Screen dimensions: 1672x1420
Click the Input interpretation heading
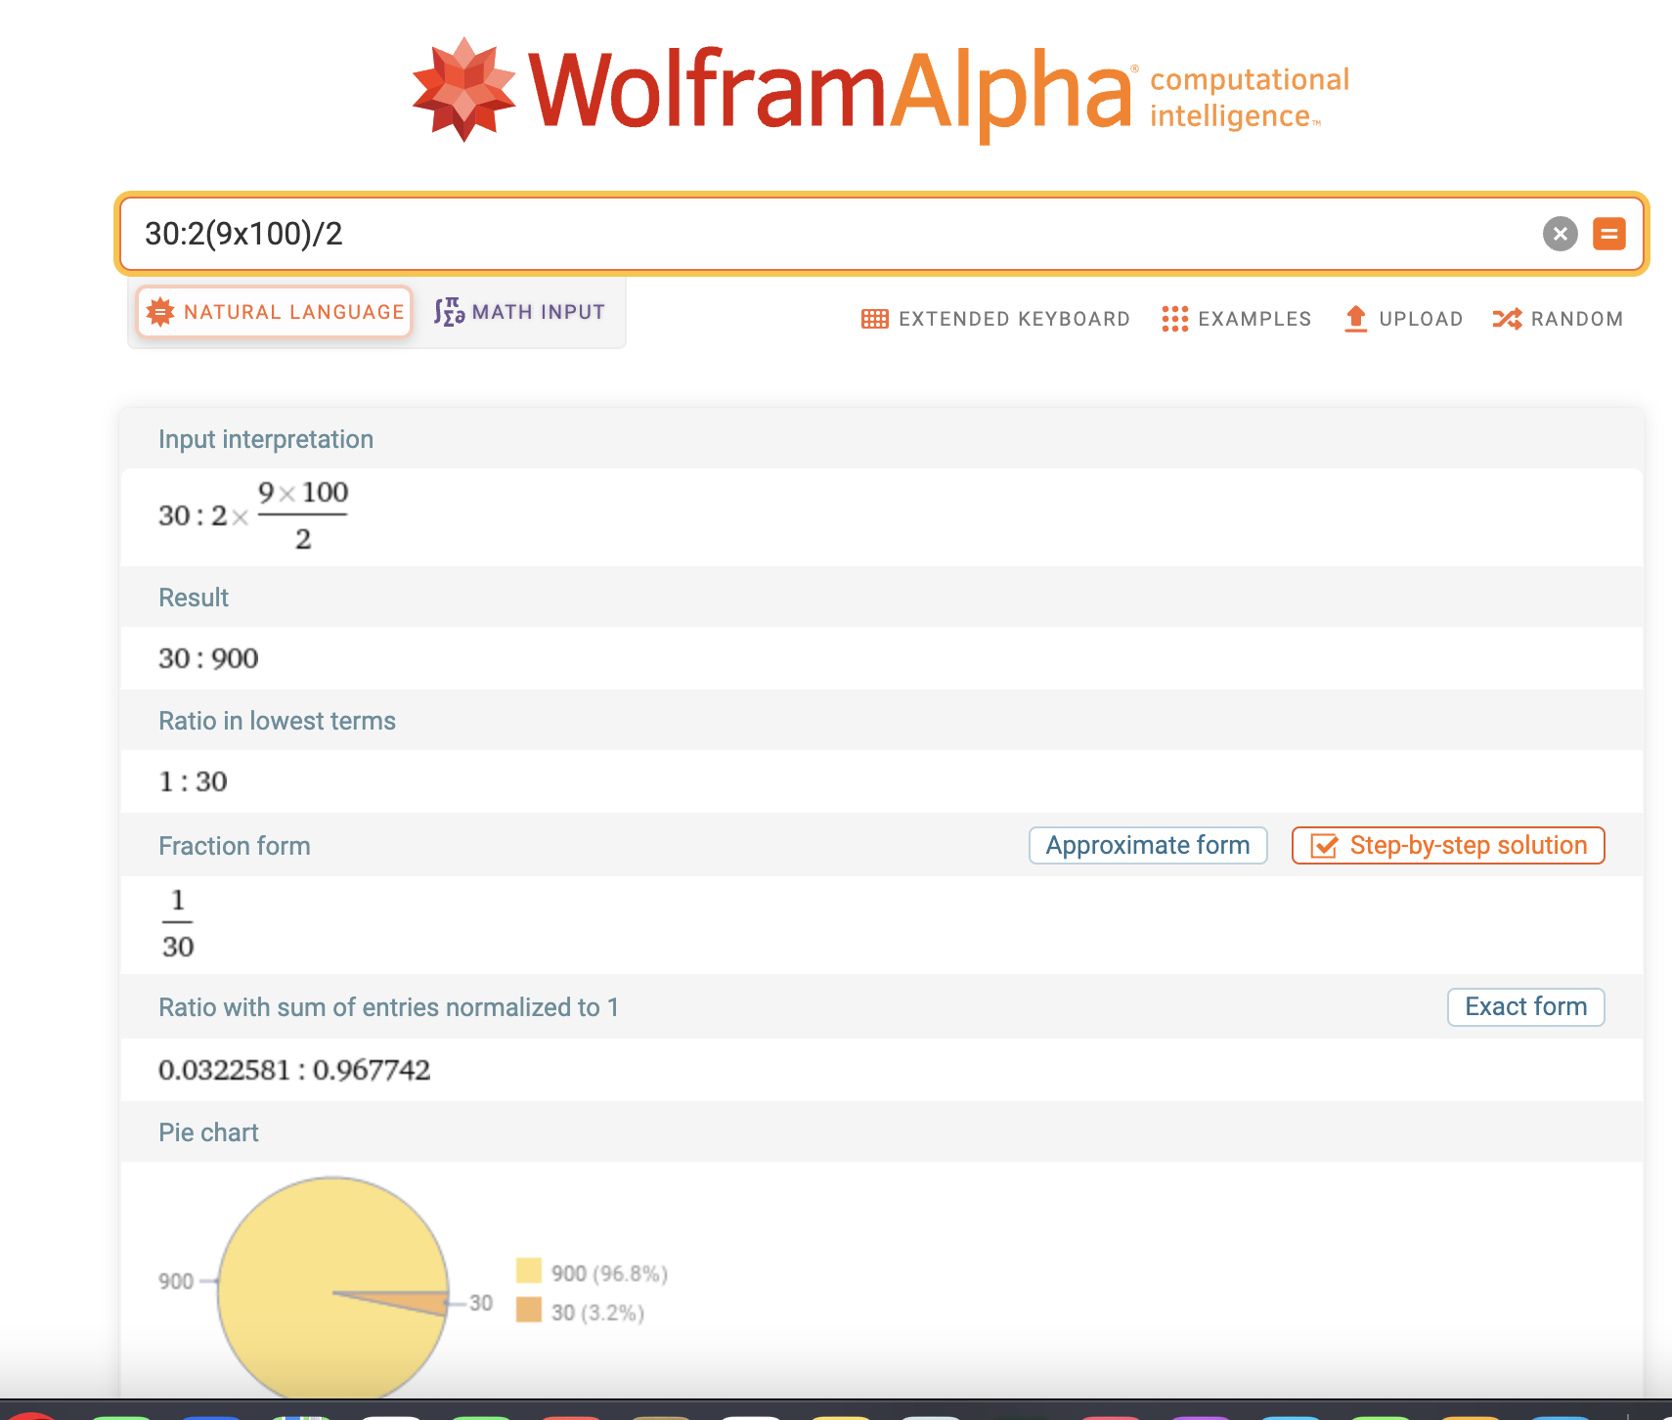pos(266,439)
